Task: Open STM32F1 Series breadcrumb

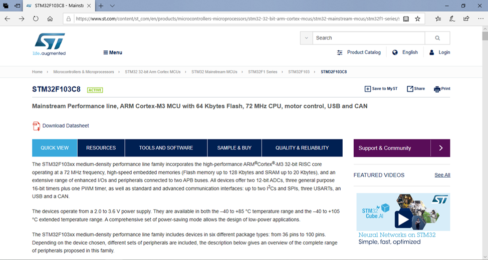Action: (x=263, y=72)
